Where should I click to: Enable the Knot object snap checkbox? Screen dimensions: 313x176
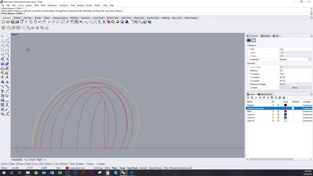(x=69, y=164)
